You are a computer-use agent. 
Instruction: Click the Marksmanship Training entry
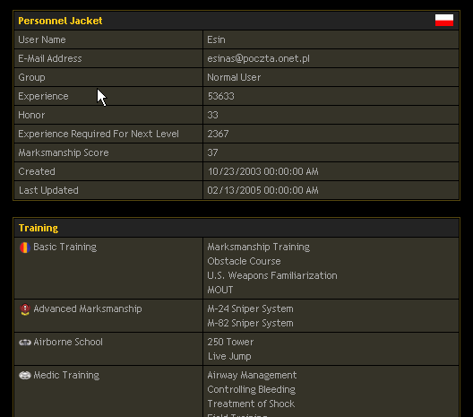pyautogui.click(x=259, y=247)
